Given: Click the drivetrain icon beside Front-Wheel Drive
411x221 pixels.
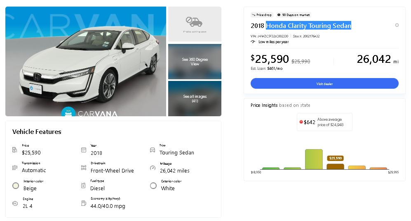Looking at the screenshot, I should coord(84,168).
